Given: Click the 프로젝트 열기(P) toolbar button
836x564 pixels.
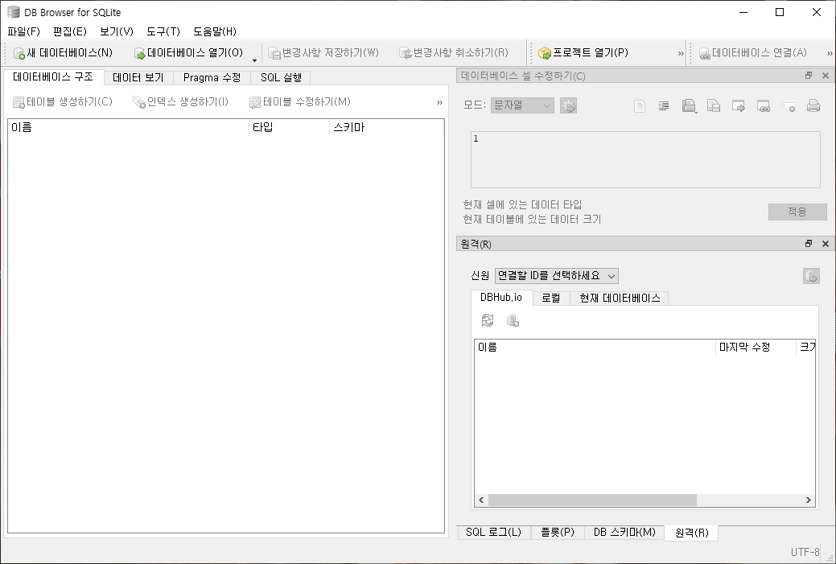Looking at the screenshot, I should 583,53.
